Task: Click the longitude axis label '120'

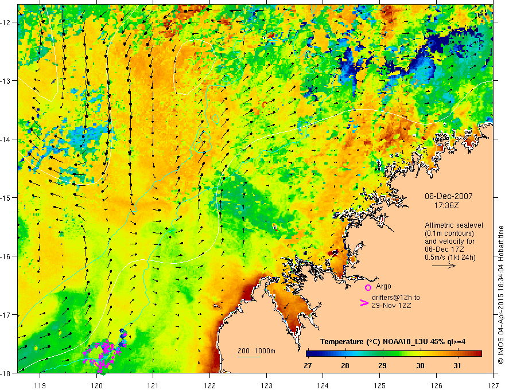Action: point(96,385)
